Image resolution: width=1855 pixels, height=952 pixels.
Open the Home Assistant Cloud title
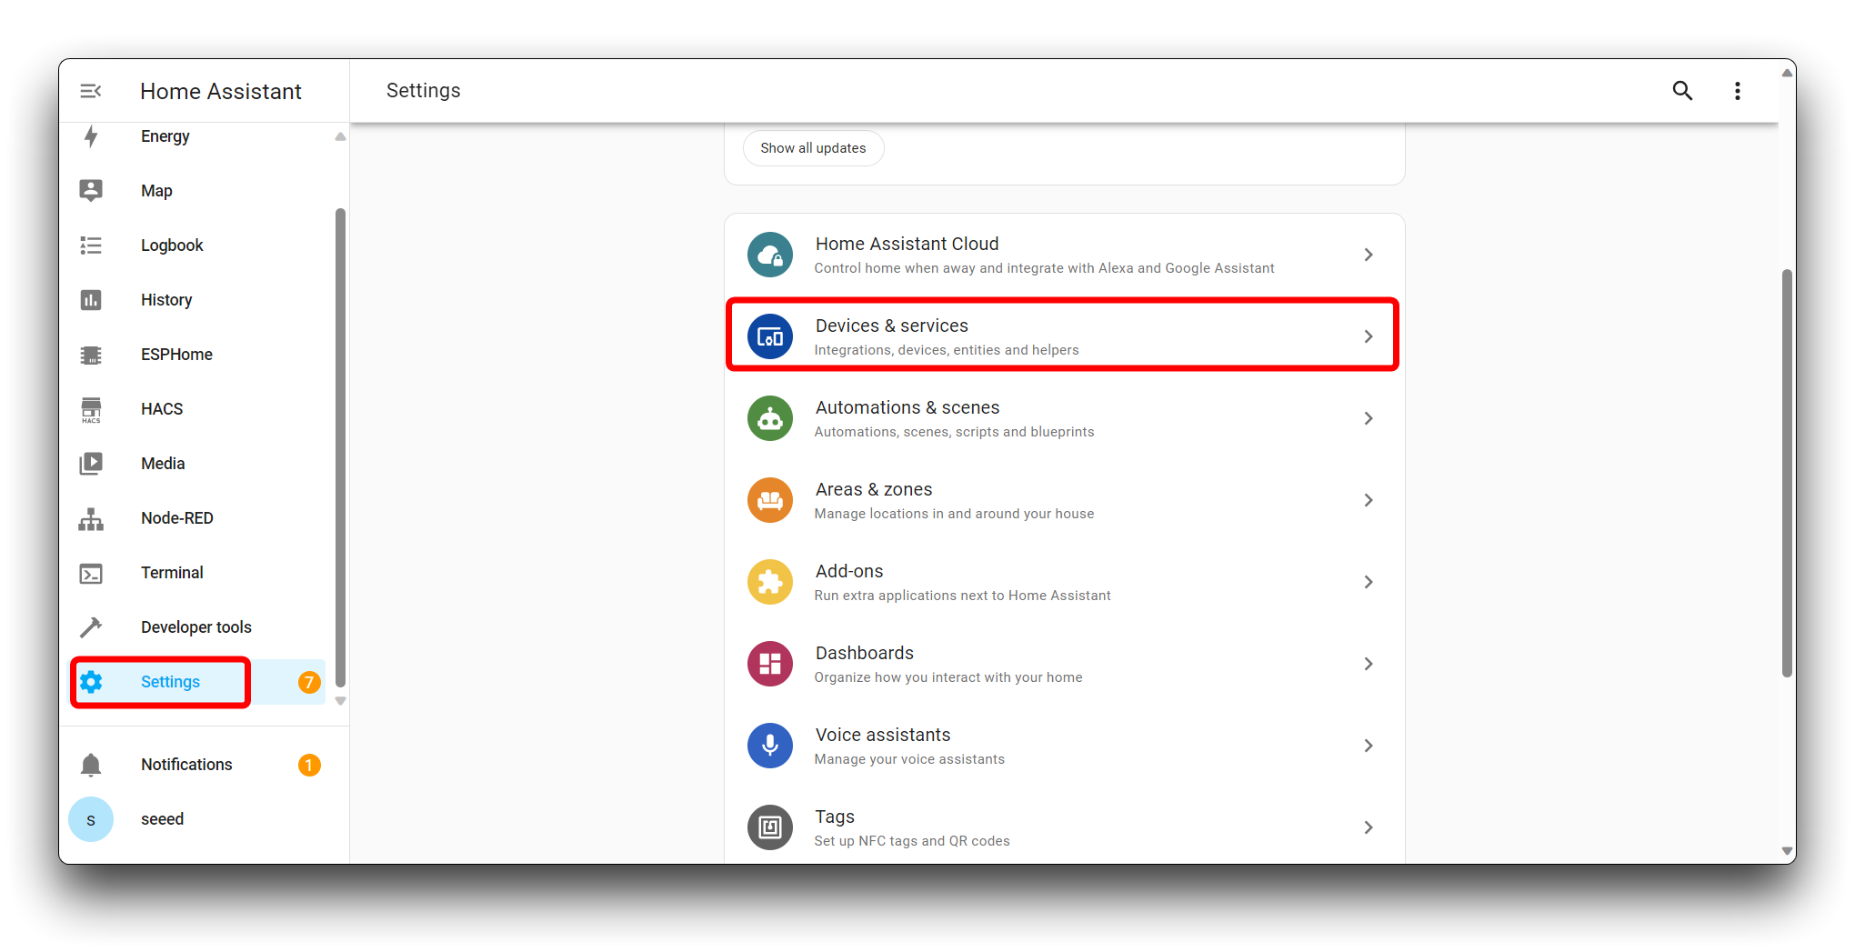tap(907, 244)
